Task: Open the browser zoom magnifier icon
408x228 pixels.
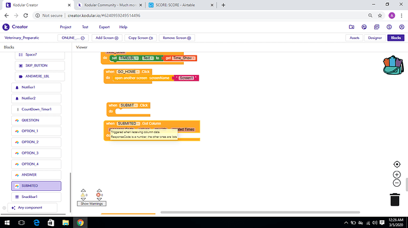Action: click(x=370, y=15)
